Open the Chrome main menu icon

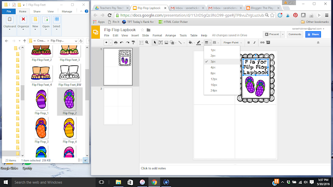[x=327, y=15]
